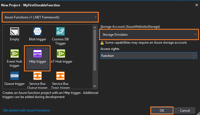Click the Blob trigger label
Viewport: 200px width, 115px height.
point(38,39)
